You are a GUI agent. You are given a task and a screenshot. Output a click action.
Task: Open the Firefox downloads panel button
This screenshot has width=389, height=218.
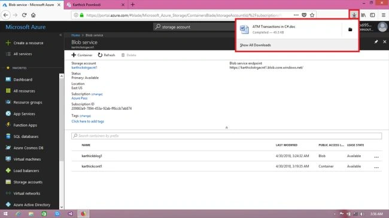[354, 15]
